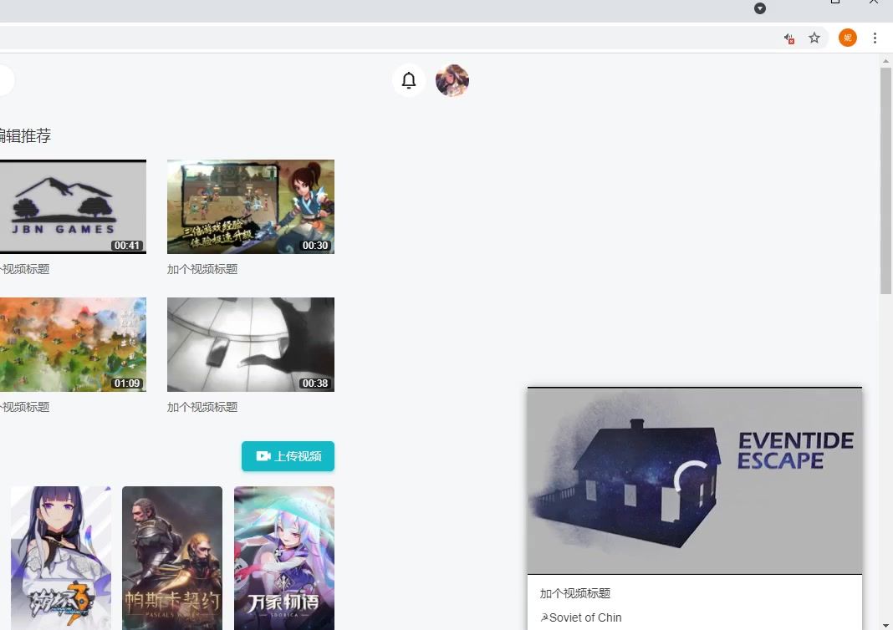The width and height of the screenshot is (893, 630).
Task: Click the Eventide Escape video preview
Action: click(694, 481)
